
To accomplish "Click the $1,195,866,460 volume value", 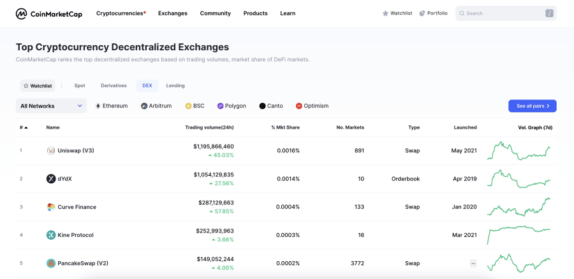I will (214, 147).
